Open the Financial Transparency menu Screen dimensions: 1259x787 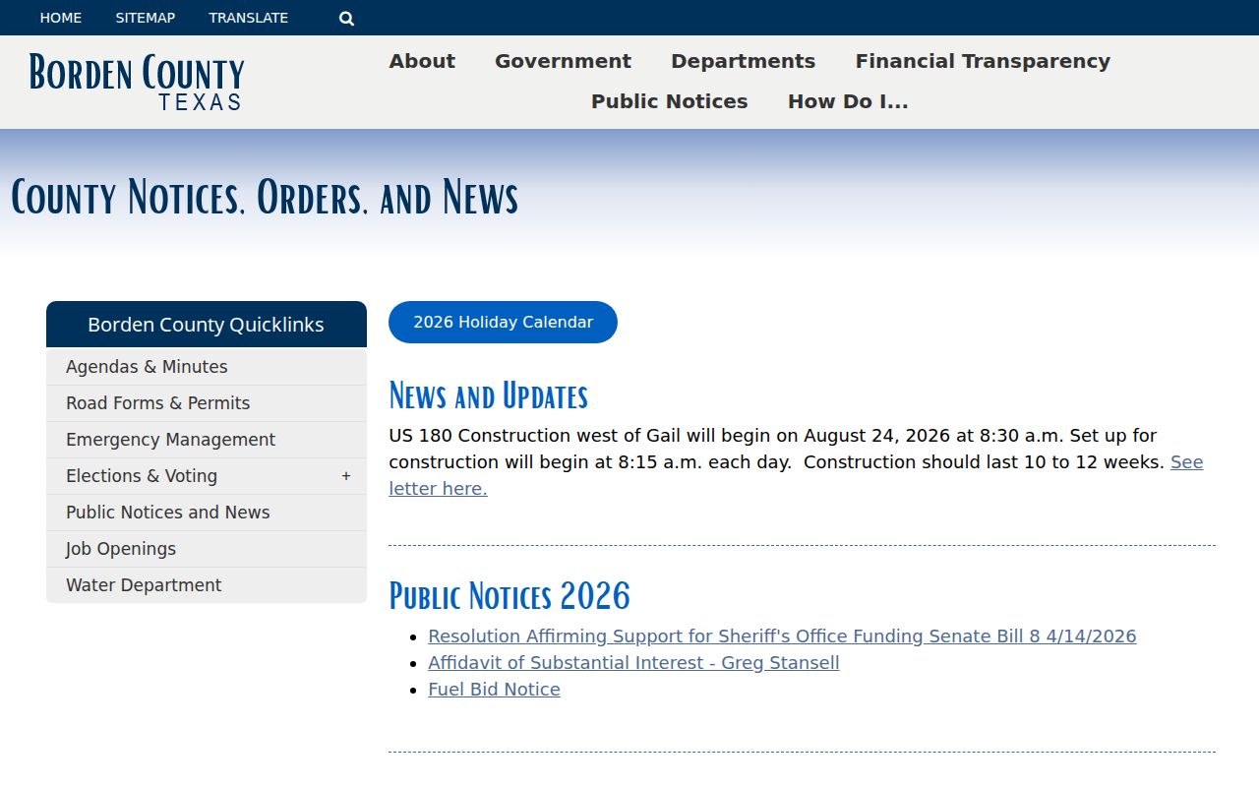983,61
